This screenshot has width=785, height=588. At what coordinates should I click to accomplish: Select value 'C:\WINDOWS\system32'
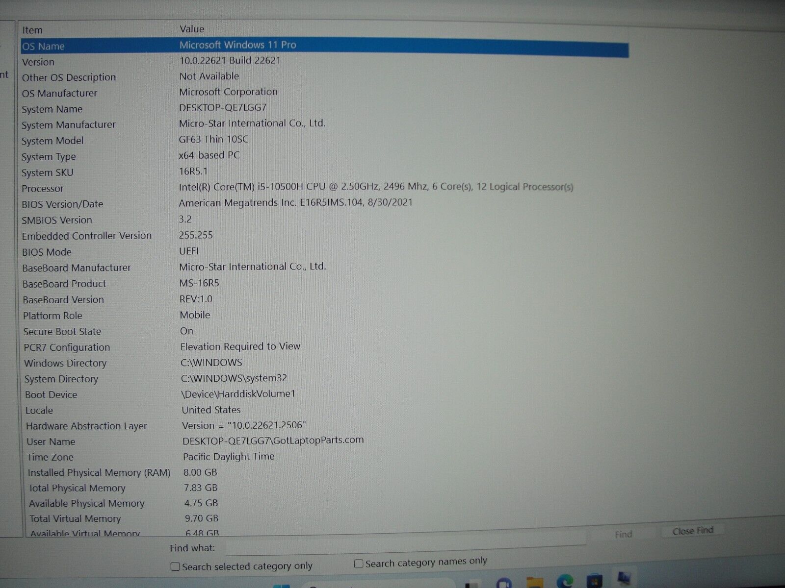pos(234,378)
